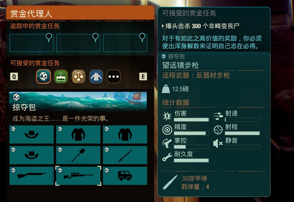This screenshot has width=294, height=202.
Task: Choose the second long-sleeve shirt reward tile
Action: [125, 134]
